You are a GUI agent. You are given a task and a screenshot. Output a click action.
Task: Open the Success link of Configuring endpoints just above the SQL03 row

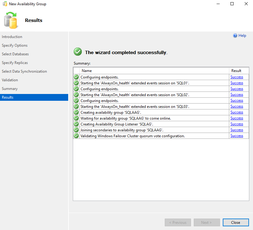pos(237,101)
